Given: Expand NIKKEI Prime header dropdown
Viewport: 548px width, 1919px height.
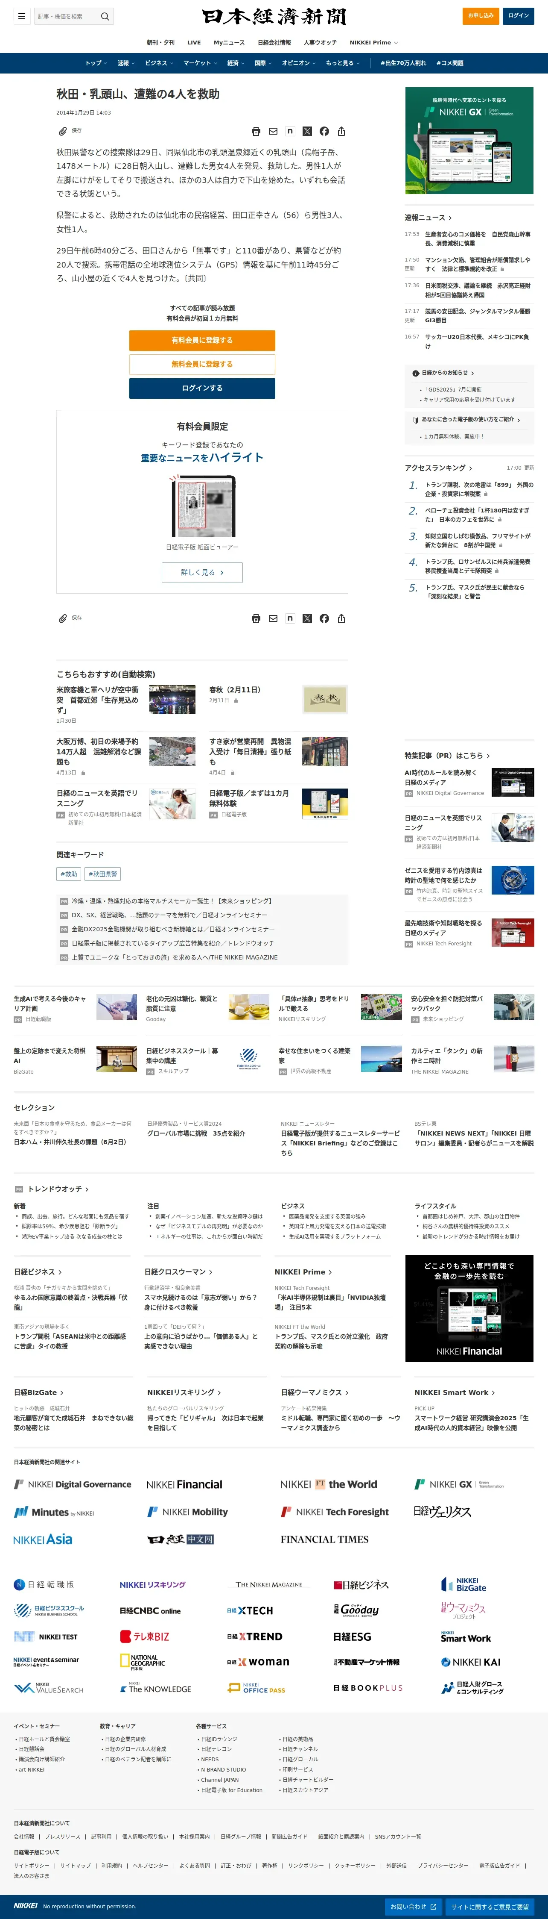Looking at the screenshot, I should (x=374, y=42).
